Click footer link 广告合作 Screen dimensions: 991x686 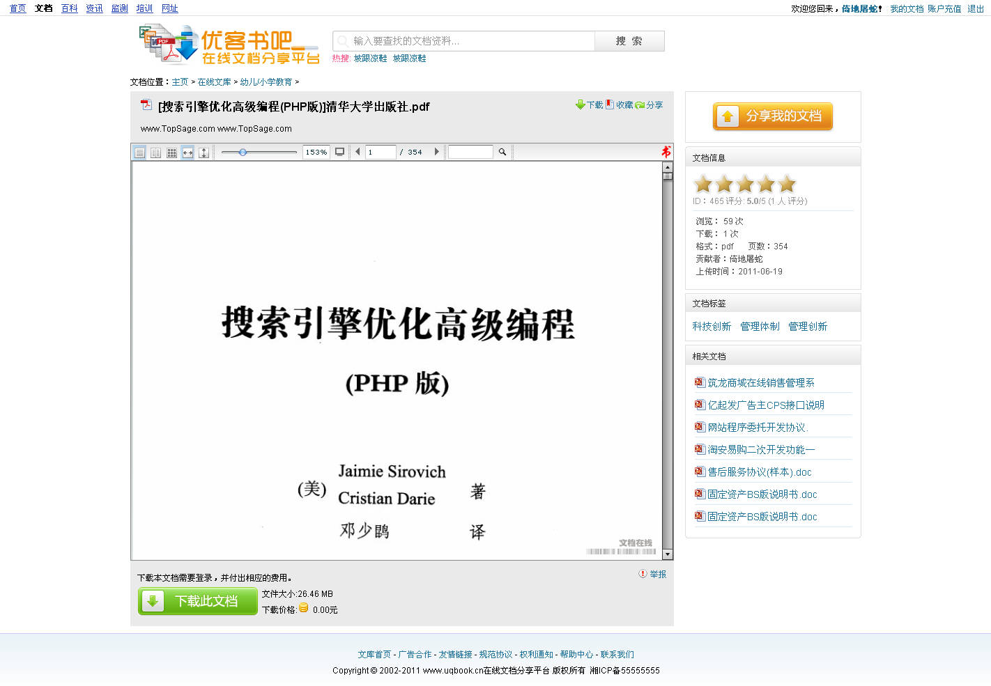415,655
